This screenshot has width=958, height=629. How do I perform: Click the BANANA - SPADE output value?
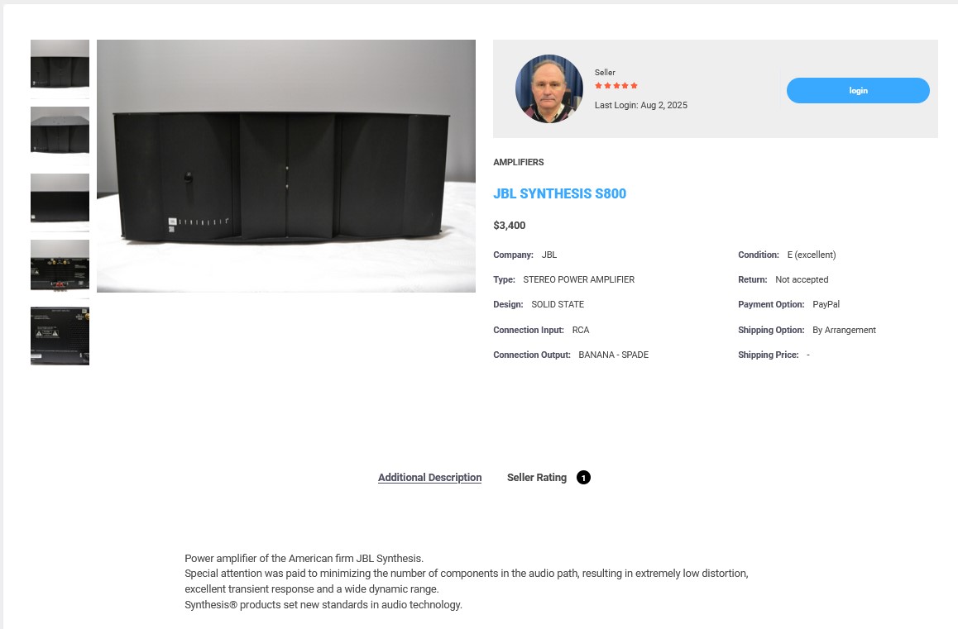tap(613, 355)
